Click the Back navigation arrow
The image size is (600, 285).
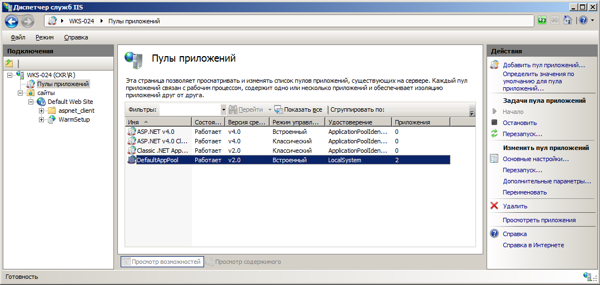(x=12, y=21)
